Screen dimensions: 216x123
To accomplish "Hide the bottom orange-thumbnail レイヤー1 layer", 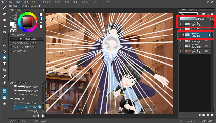I will (x=180, y=51).
